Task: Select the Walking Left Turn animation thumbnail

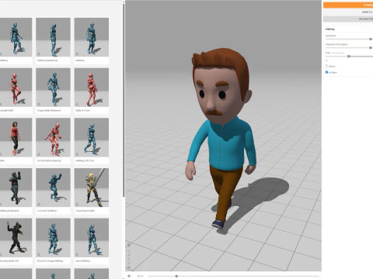Action: click(92, 137)
